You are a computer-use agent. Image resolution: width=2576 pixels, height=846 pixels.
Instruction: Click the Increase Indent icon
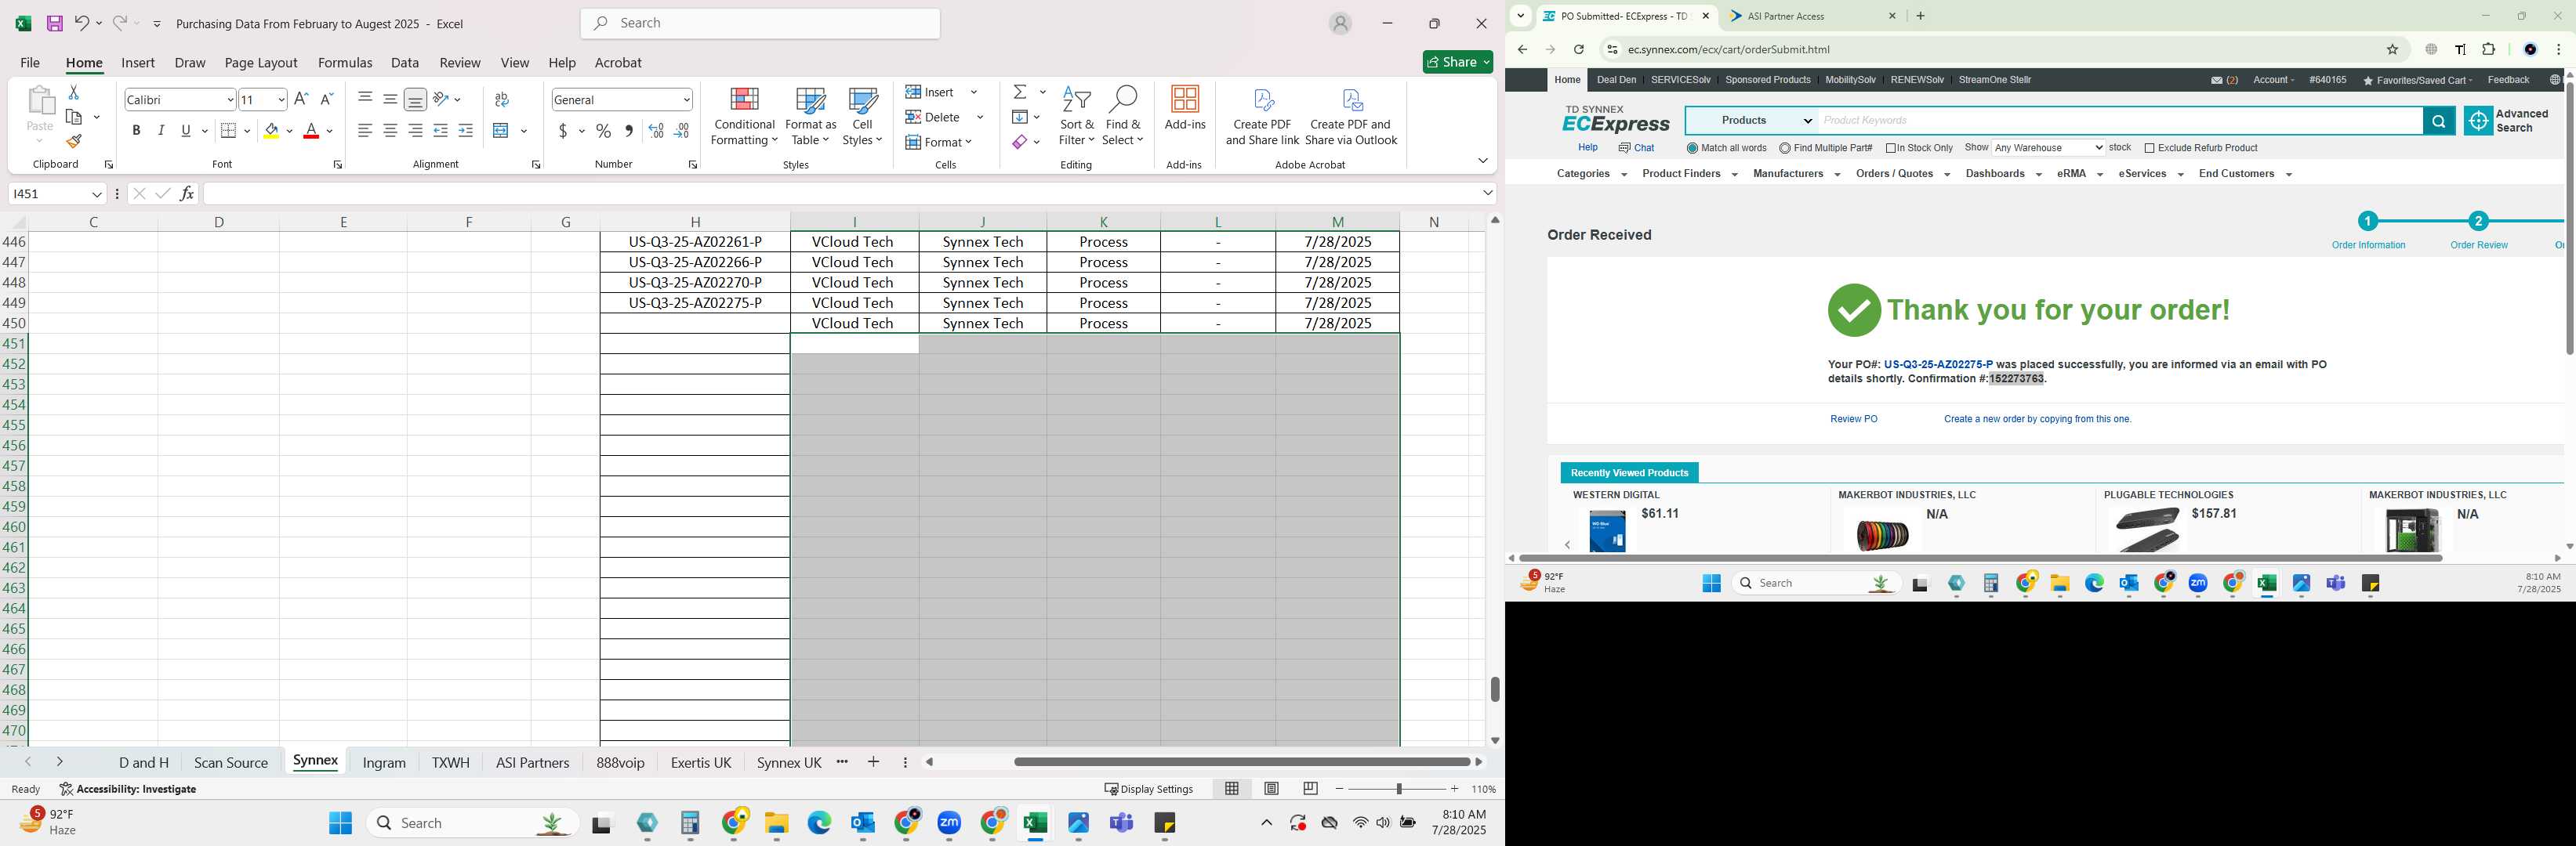click(466, 131)
